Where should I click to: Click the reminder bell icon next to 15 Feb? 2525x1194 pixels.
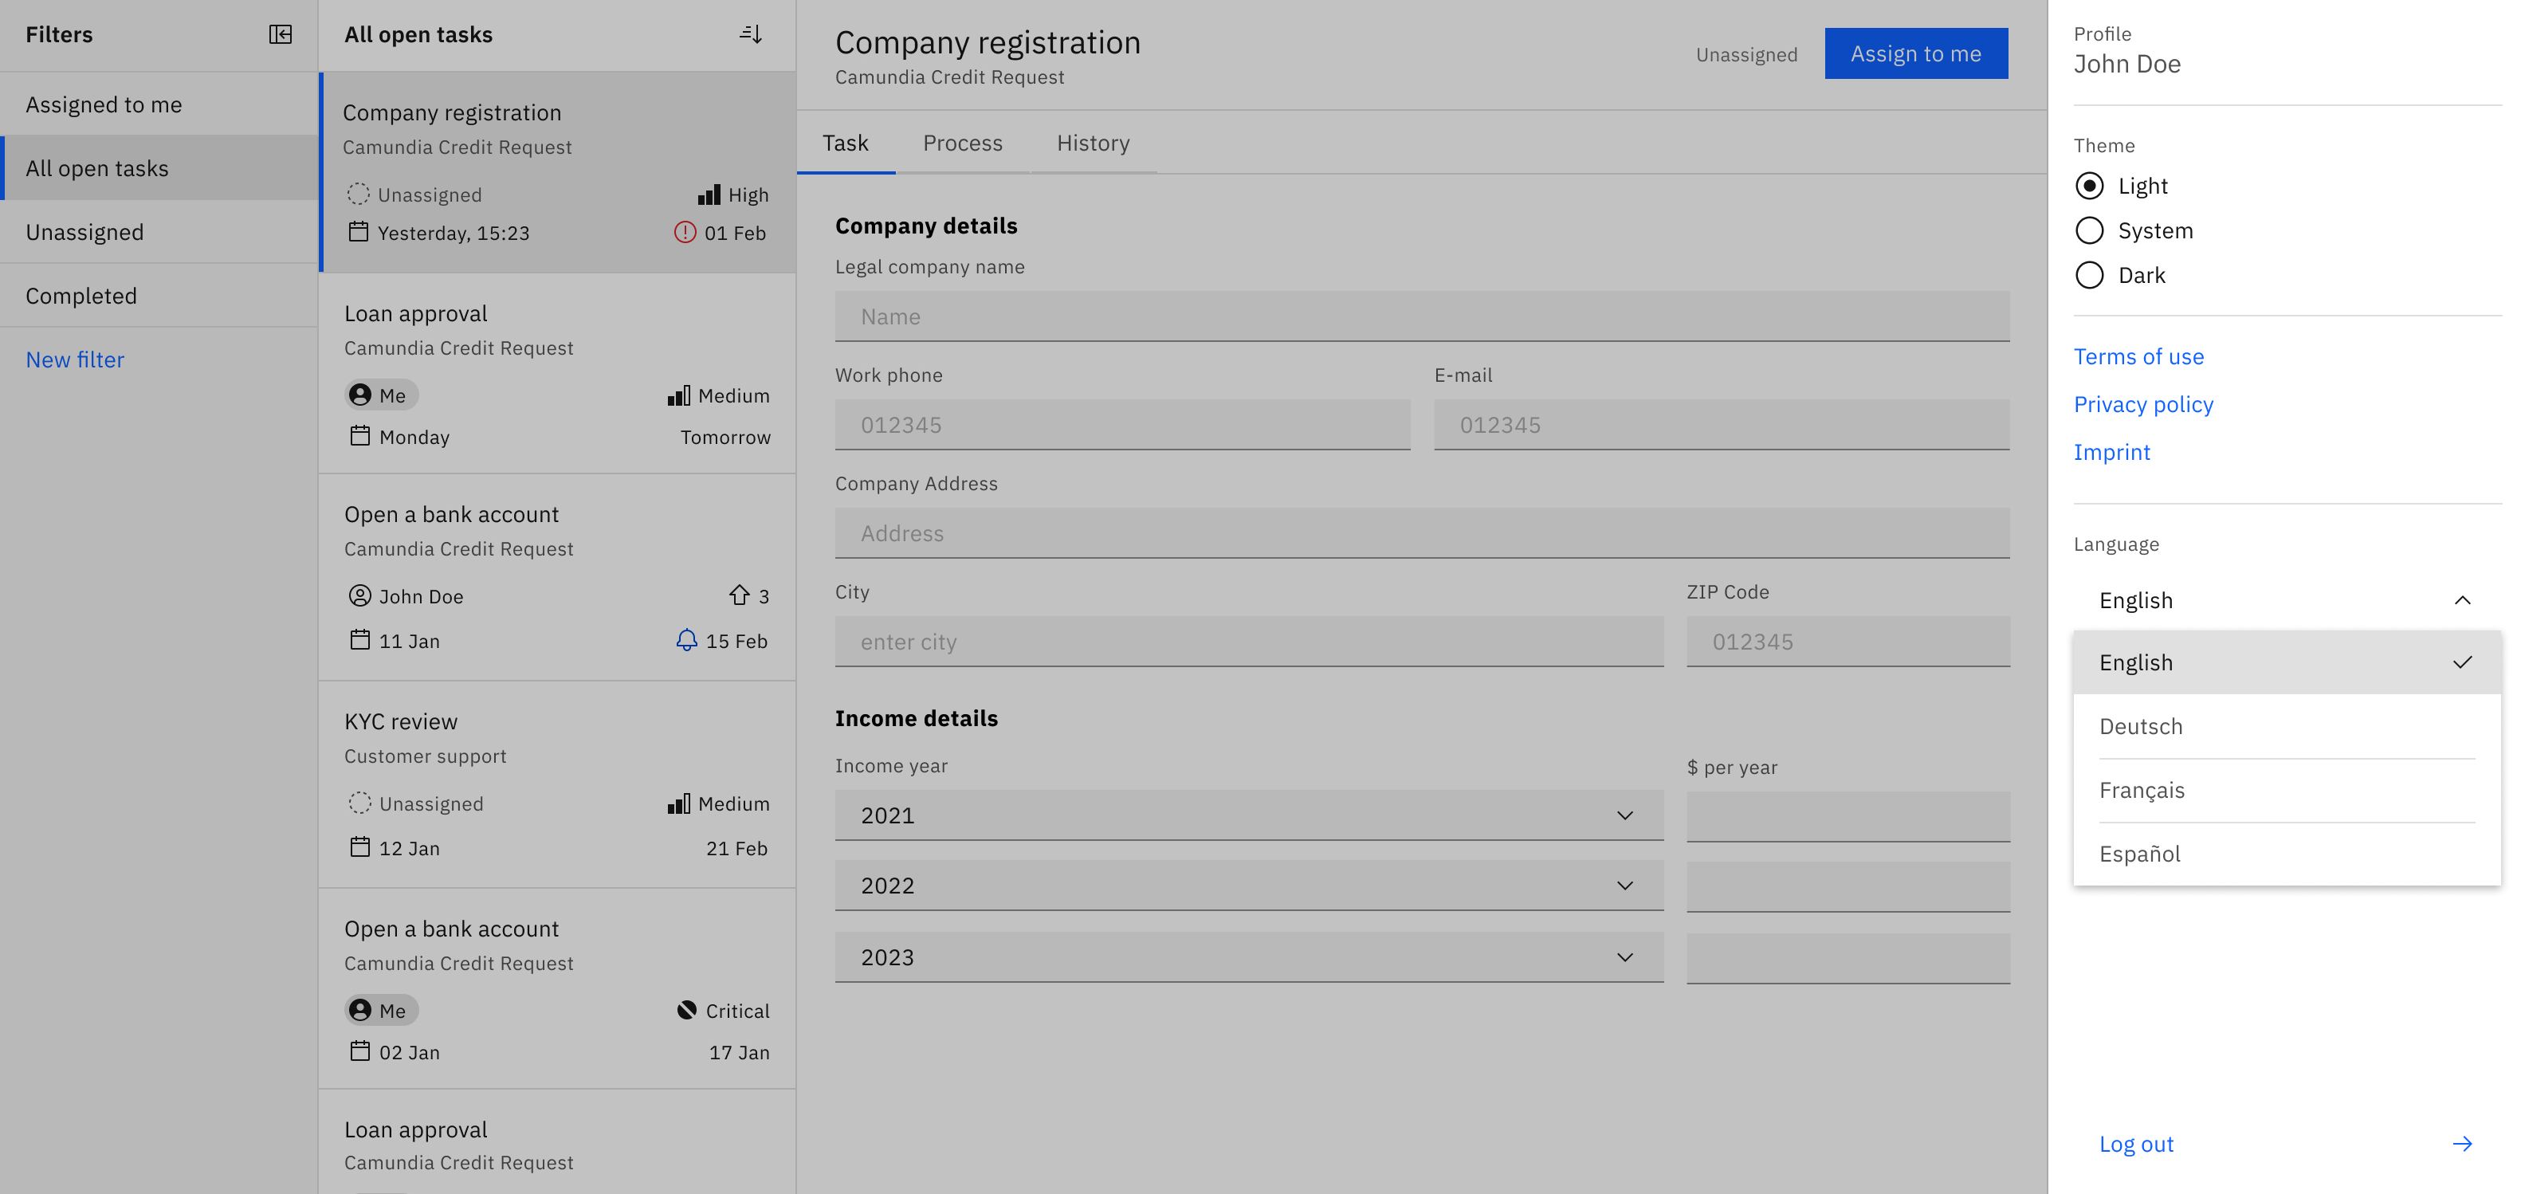pos(685,641)
